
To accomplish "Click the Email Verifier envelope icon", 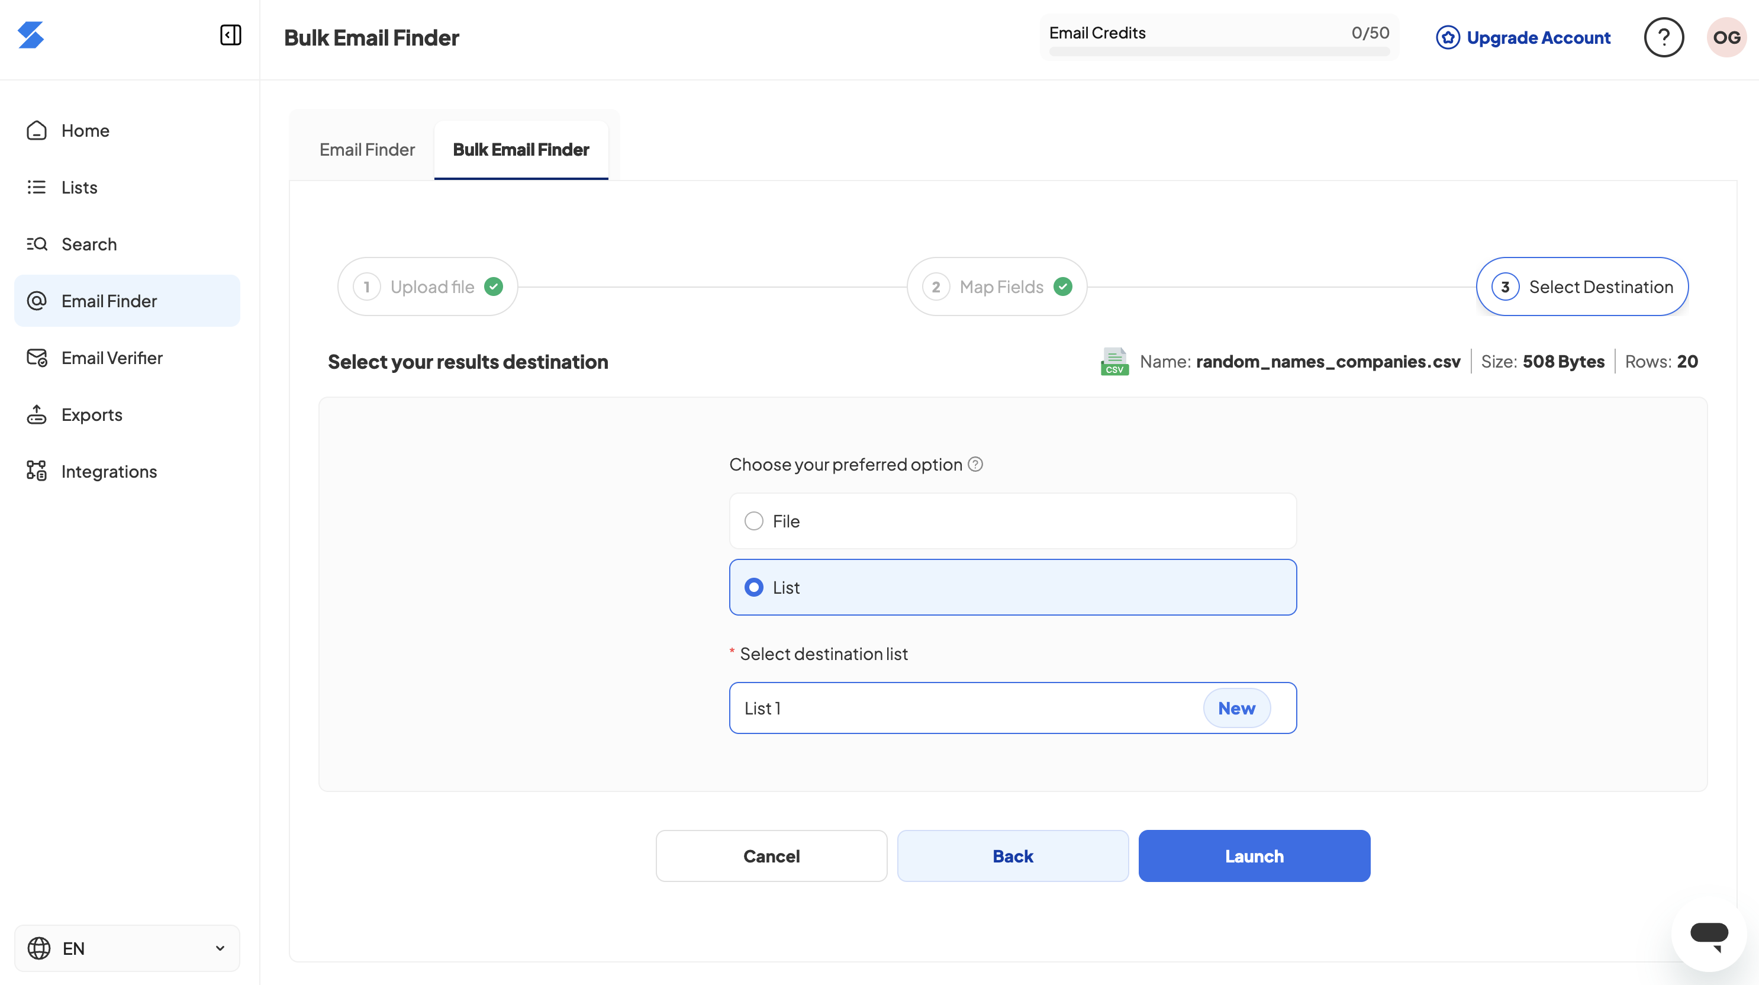I will 36,358.
